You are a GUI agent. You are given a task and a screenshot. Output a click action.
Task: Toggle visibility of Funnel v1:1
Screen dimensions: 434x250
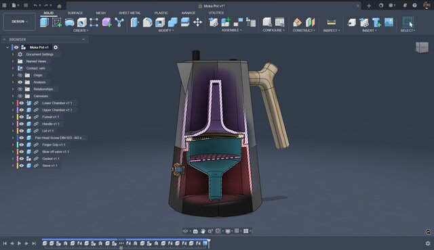point(21,117)
